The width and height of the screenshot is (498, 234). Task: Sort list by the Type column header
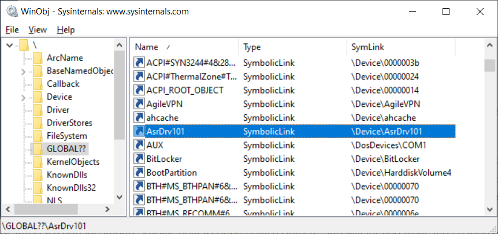(x=252, y=47)
